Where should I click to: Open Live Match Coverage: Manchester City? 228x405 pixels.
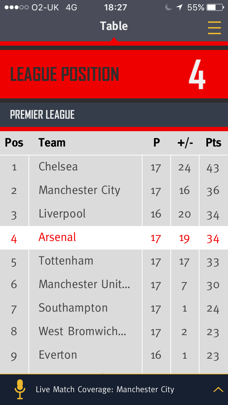tap(105, 389)
